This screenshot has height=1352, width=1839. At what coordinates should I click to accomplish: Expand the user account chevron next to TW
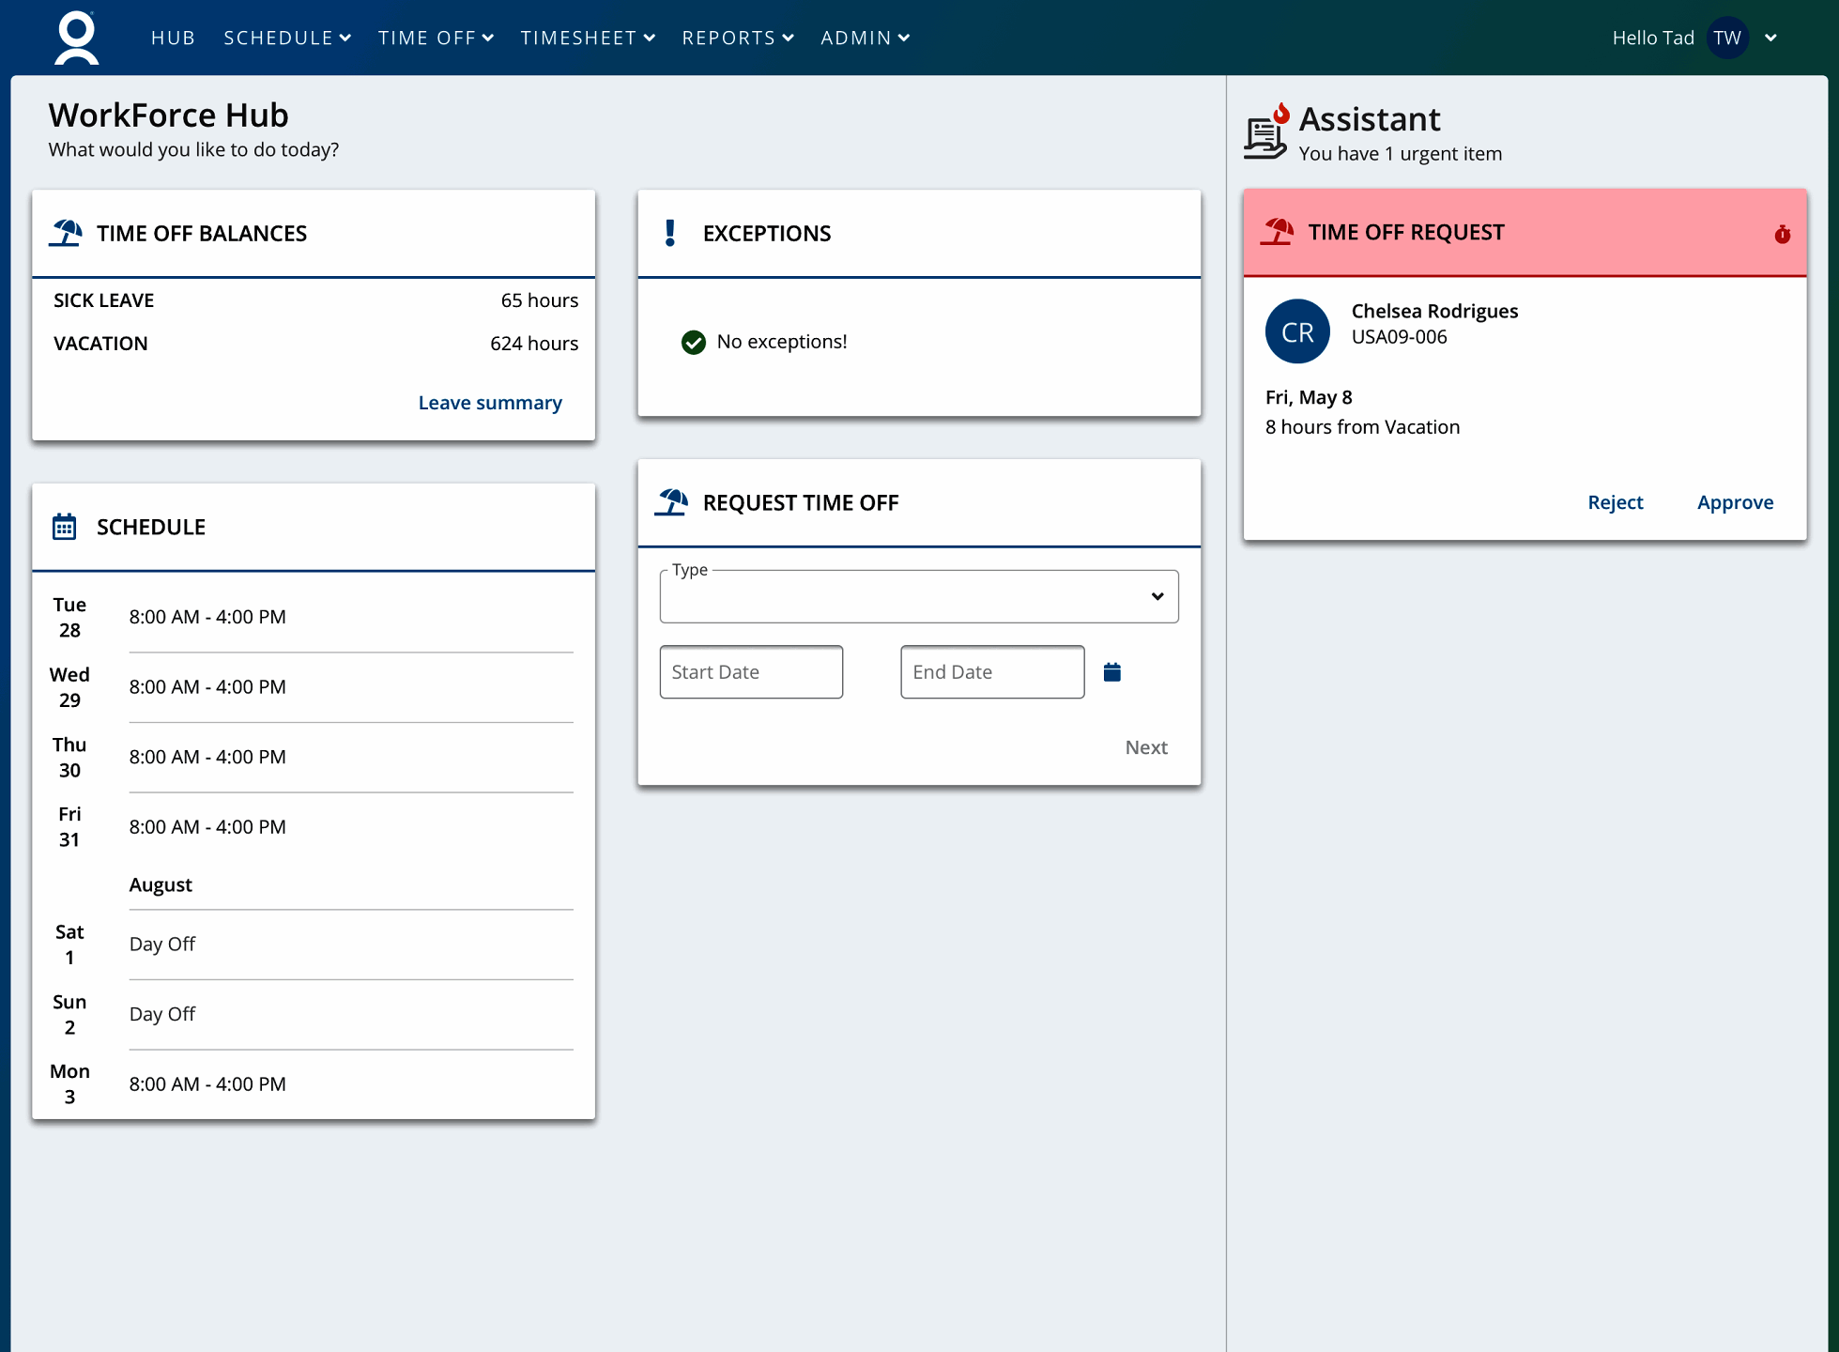[x=1770, y=38]
